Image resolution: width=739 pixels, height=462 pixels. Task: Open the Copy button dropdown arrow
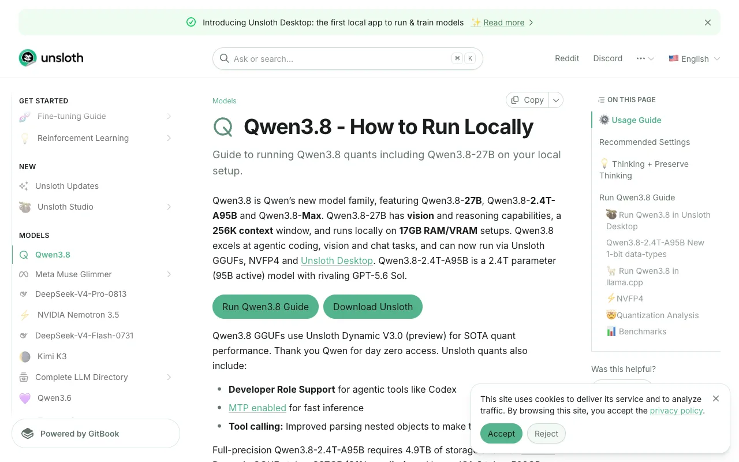[x=556, y=100]
